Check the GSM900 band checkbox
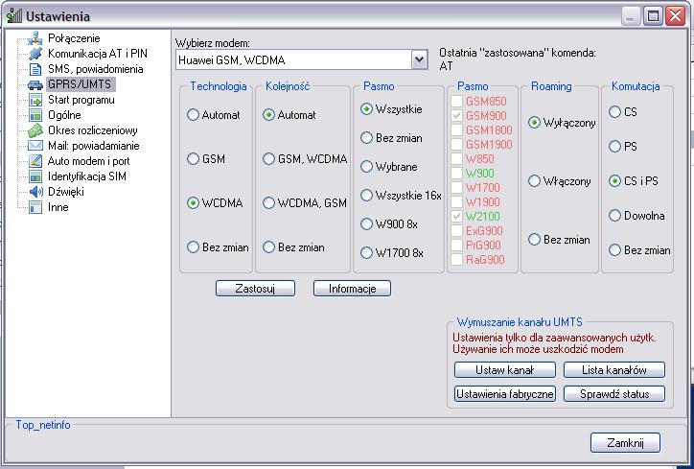694x469 pixels. [457, 115]
